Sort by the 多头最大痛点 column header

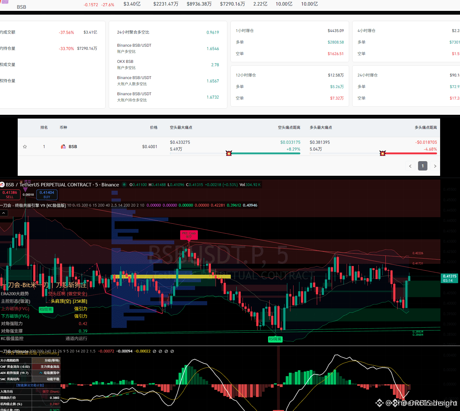click(321, 128)
